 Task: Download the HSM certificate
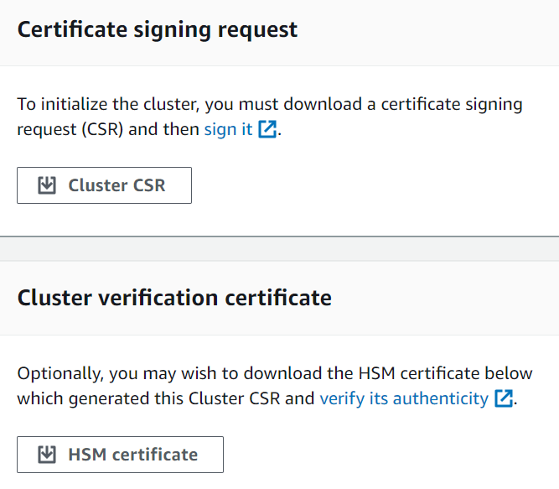tap(120, 455)
